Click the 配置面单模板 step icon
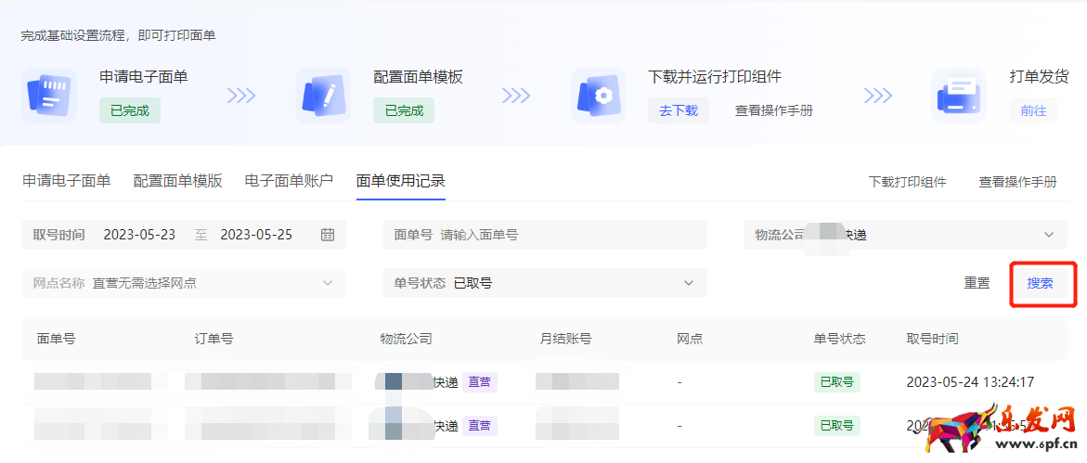Screen dimensions: 1087x463 323,96
